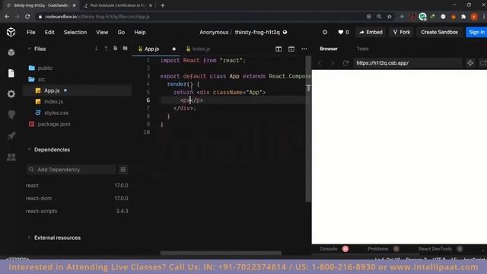The width and height of the screenshot is (487, 274).
Task: Reload the Chrome page
Action: point(27,17)
